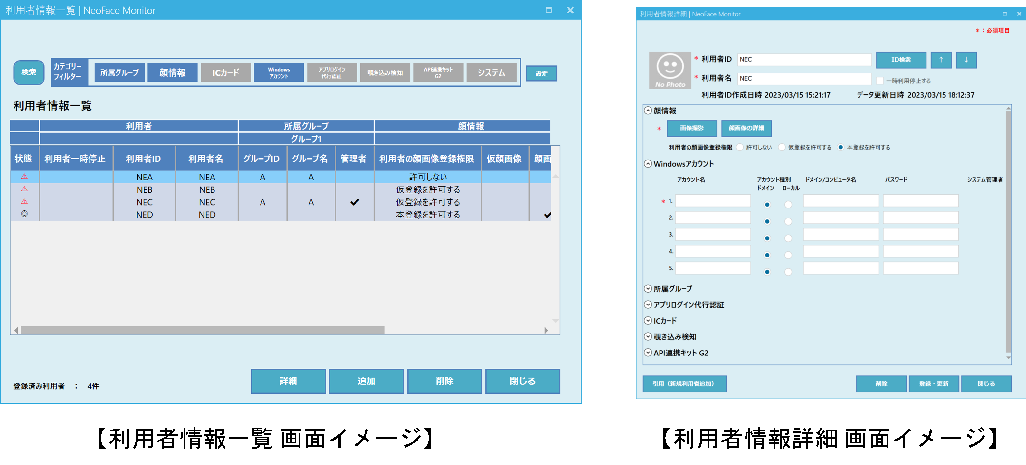
Task: Click the up arrow next to ID検索
Action: (x=941, y=60)
